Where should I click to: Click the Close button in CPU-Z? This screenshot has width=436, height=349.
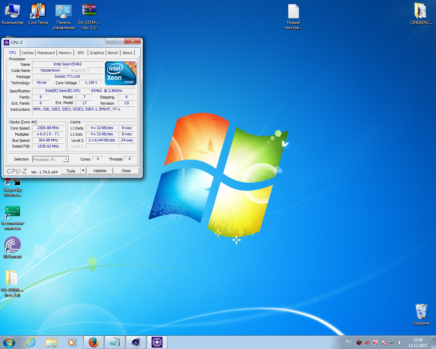click(x=126, y=171)
